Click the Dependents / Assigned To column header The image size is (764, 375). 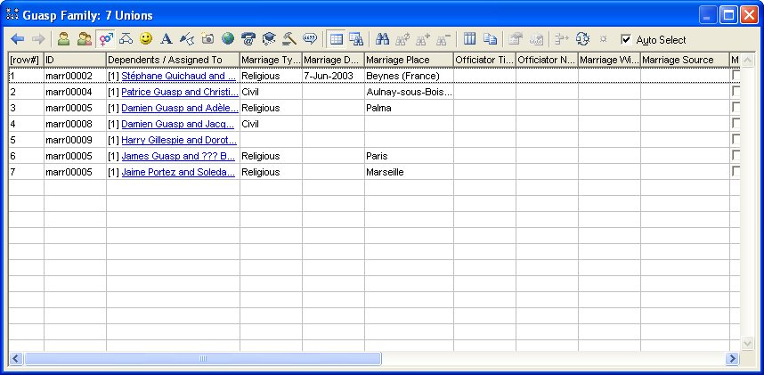(x=172, y=60)
